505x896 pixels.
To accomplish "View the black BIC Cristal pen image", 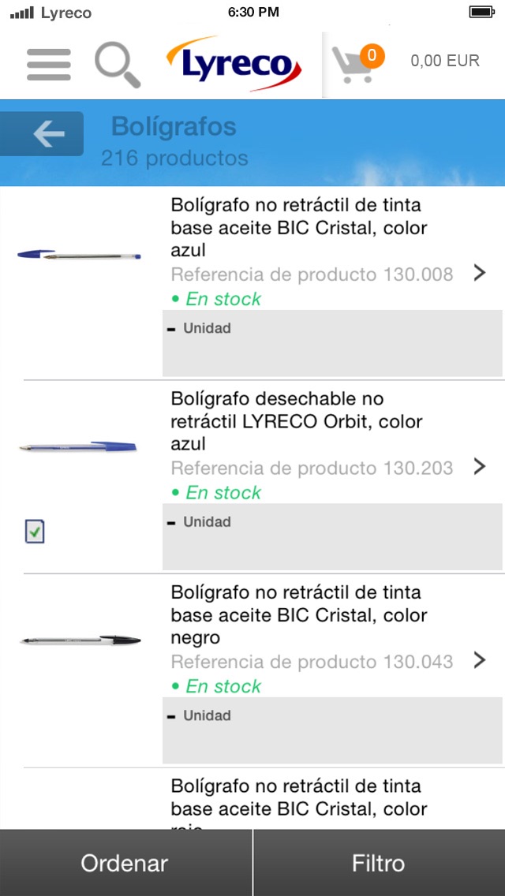I will pos(79,640).
